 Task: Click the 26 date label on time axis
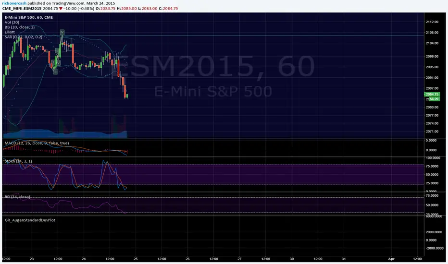[187, 259]
